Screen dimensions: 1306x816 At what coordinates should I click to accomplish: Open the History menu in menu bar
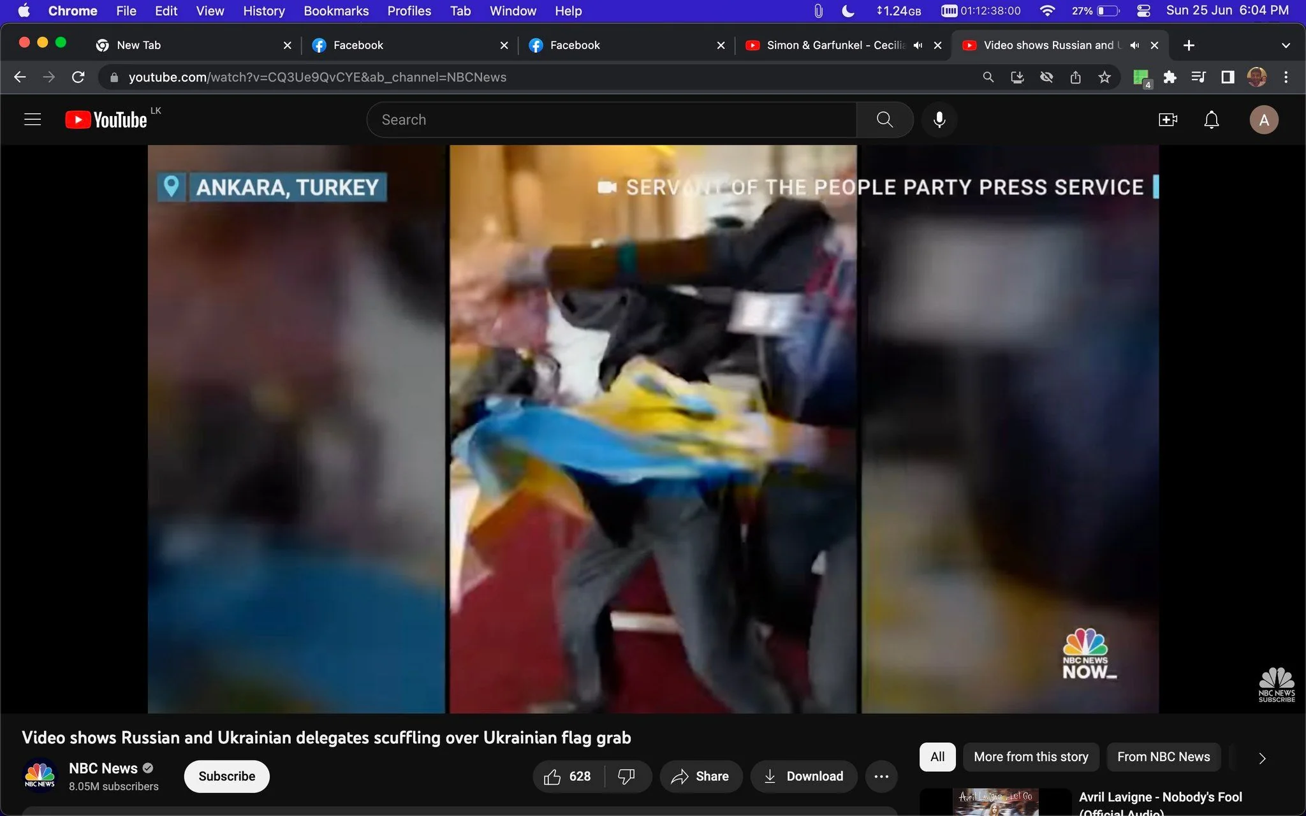(x=263, y=11)
